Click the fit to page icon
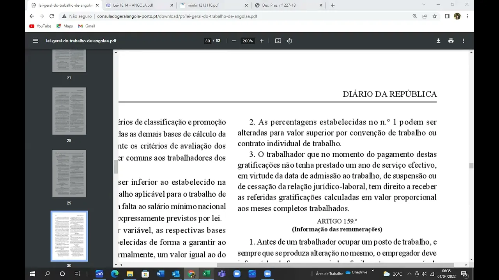 click(278, 41)
